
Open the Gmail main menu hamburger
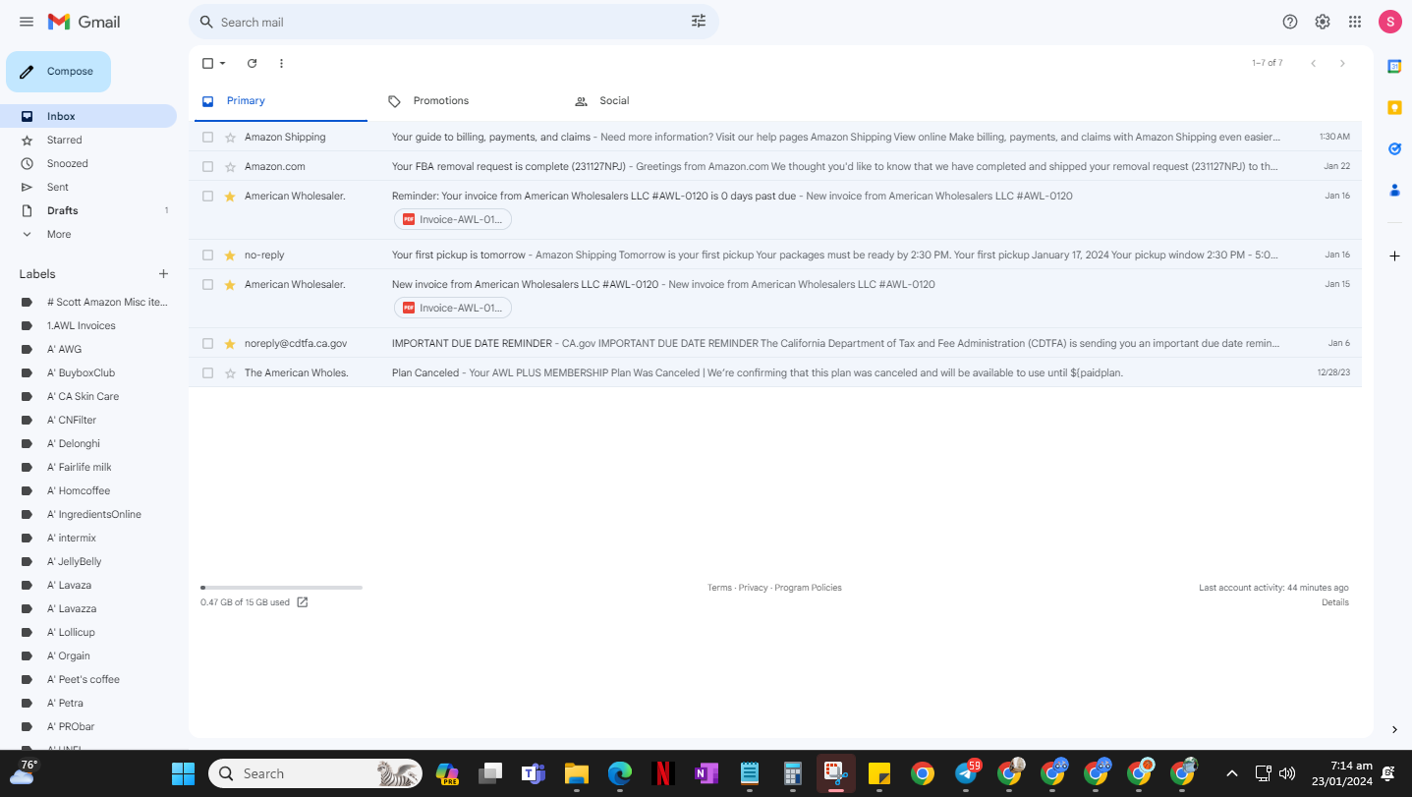[x=27, y=22]
